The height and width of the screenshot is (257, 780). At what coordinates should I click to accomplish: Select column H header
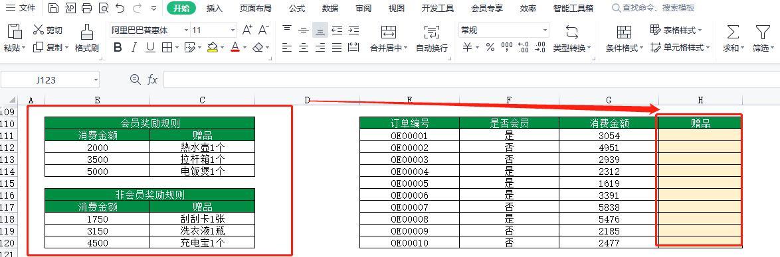click(700, 100)
